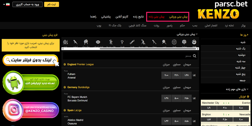Select the basketball sport icon
This screenshot has width=252, height=126.
184,42
